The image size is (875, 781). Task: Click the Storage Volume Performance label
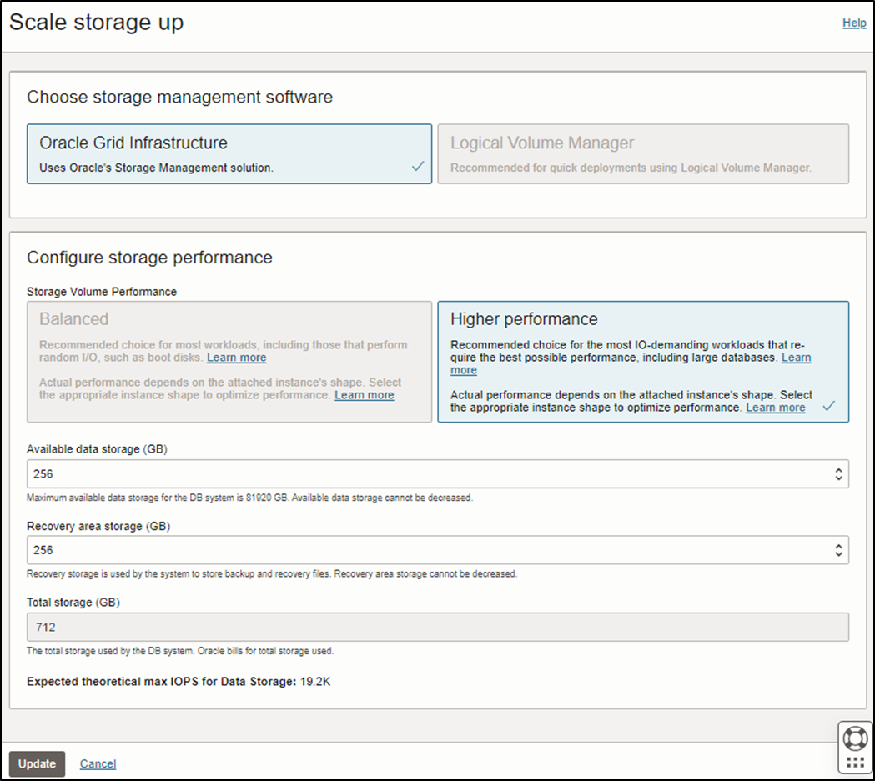click(102, 292)
